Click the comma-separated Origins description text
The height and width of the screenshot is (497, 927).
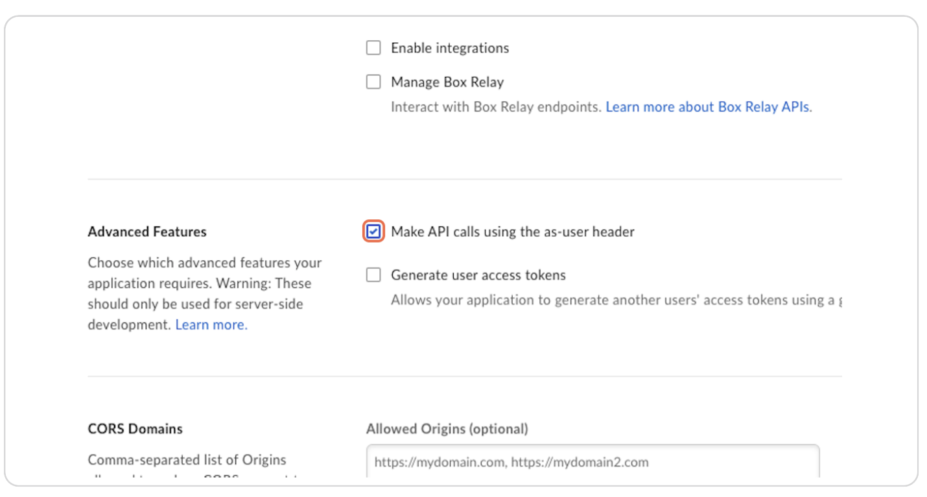[x=187, y=459]
